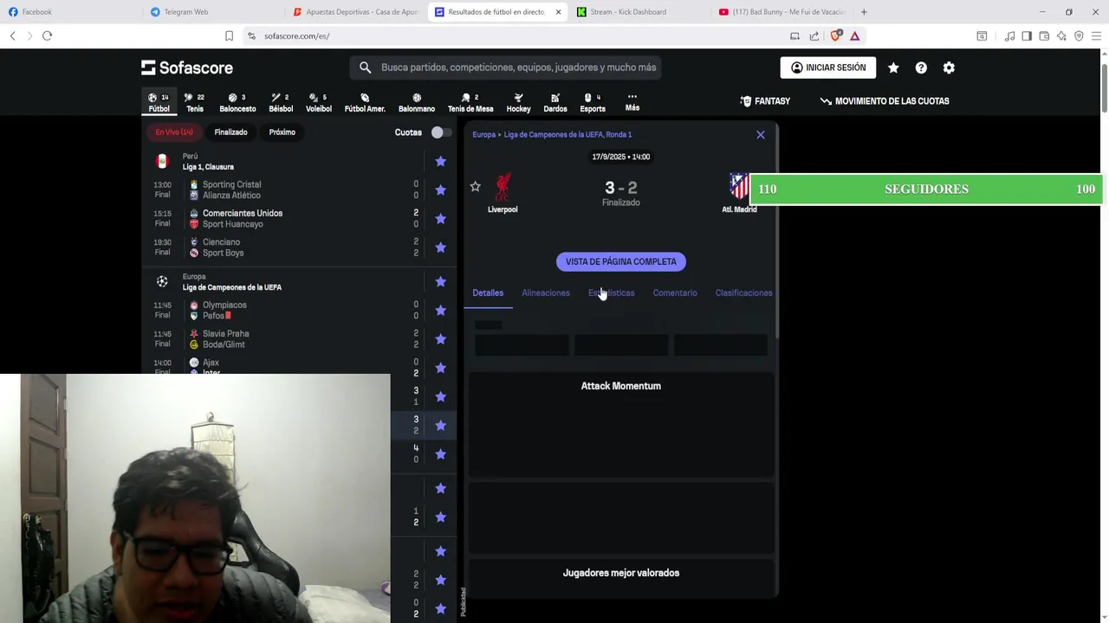1109x623 pixels.
Task: Click the Sofascore search field
Action: [x=506, y=67]
